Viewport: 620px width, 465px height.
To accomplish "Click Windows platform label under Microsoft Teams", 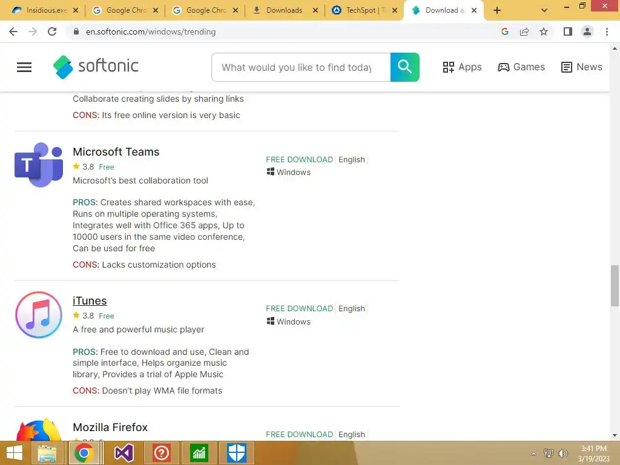I will tap(289, 172).
